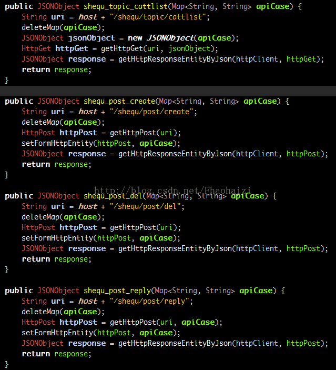Click setFormHttpEntity call in shequ_post_create method
The height and width of the screenshot is (370, 336).
pos(57,143)
